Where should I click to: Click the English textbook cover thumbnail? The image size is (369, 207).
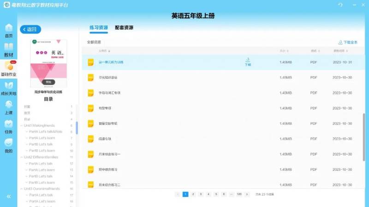coord(48,63)
